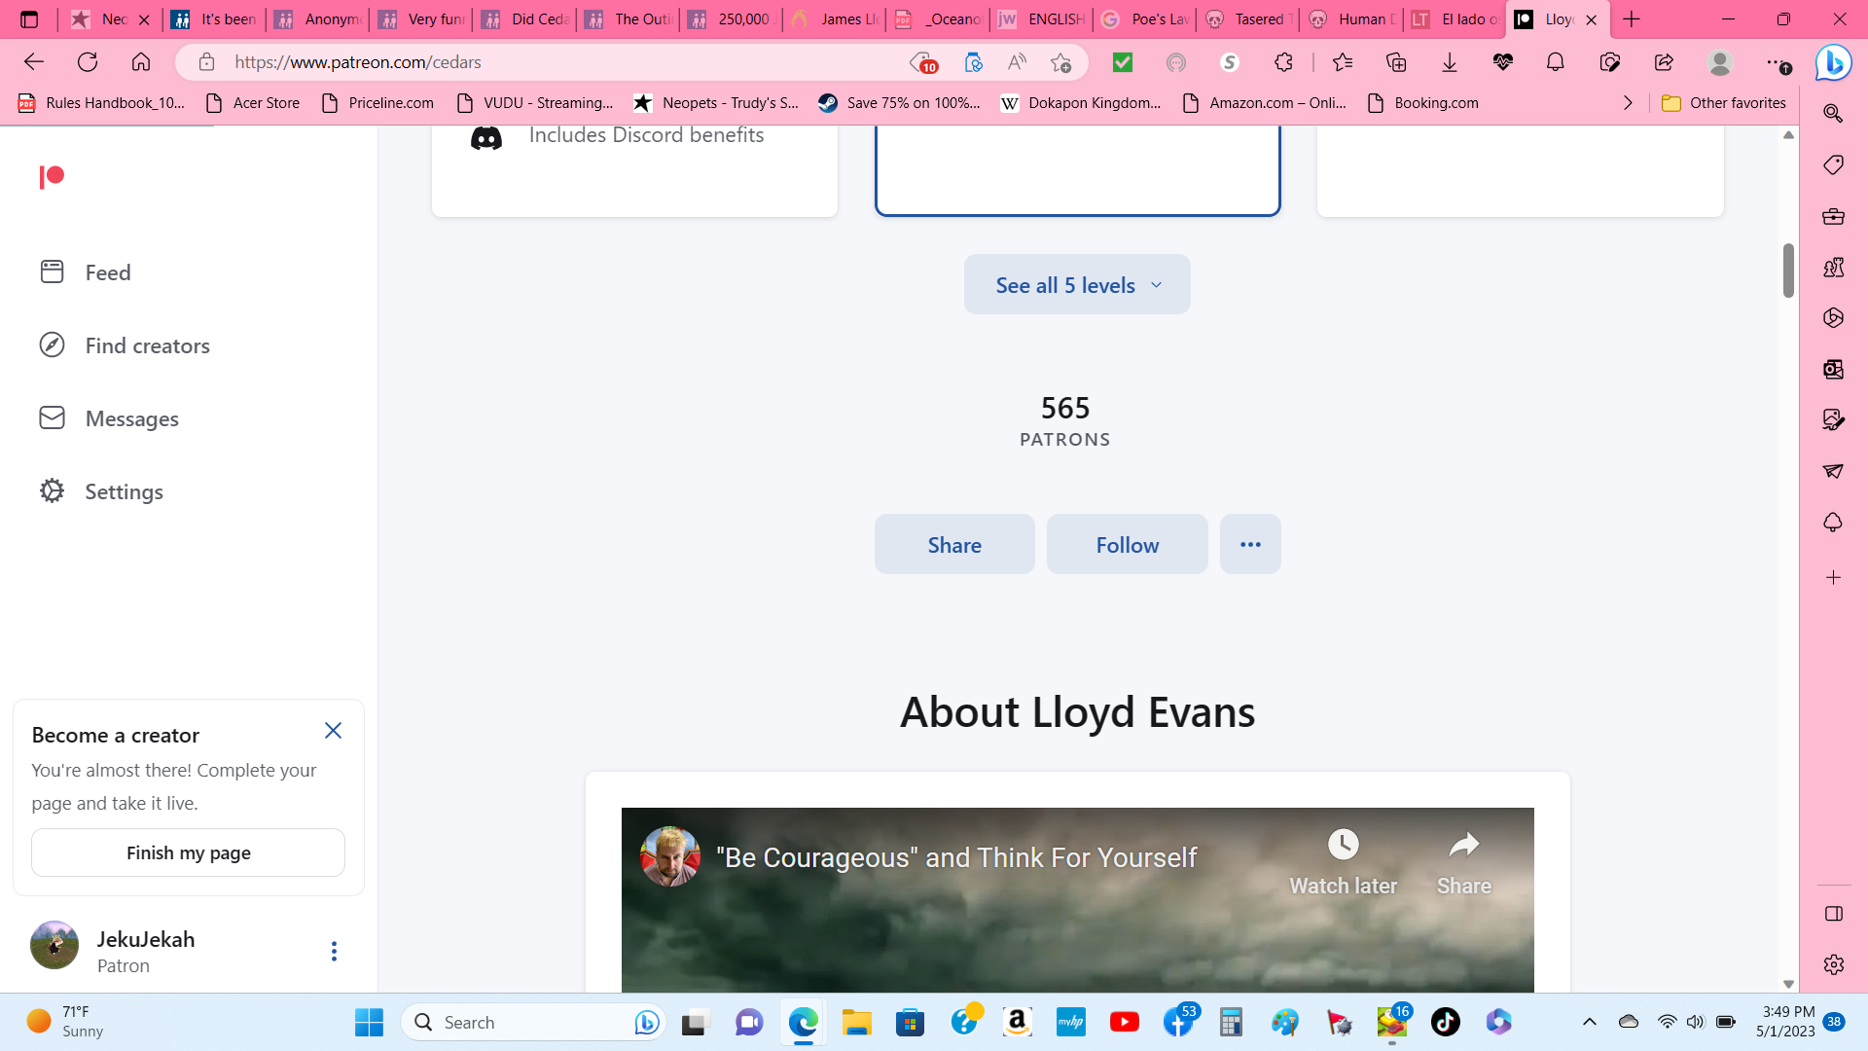Add this page to favorites star
The image size is (1868, 1051).
(x=1060, y=62)
